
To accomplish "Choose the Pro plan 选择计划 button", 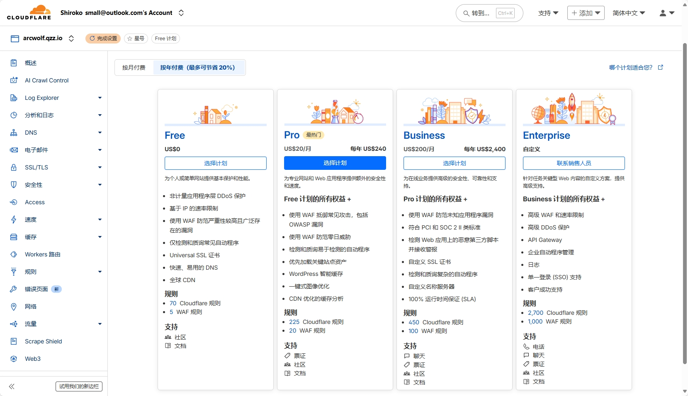I will [x=335, y=163].
